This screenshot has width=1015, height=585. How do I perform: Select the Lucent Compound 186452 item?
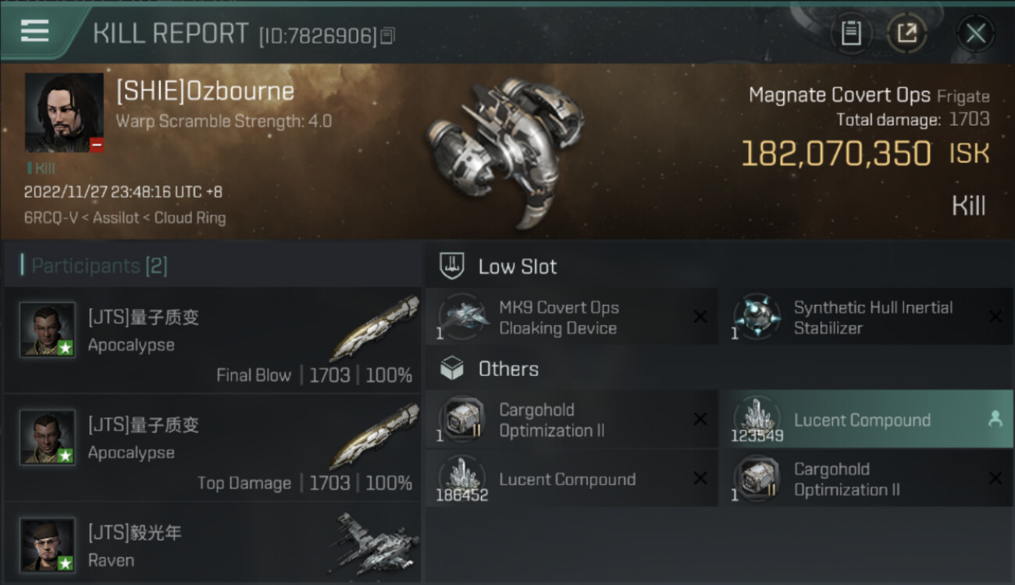click(x=572, y=479)
